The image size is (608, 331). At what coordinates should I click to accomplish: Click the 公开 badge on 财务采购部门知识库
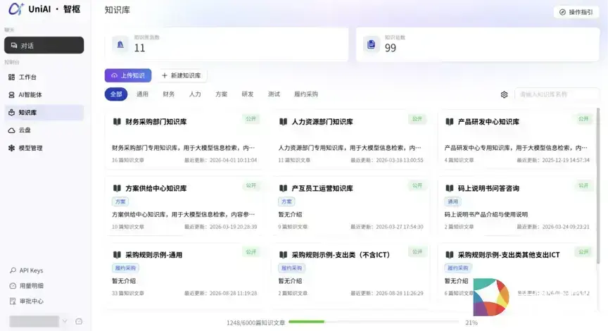click(251, 119)
